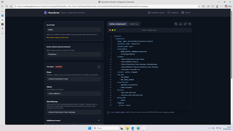Add this page to favorites star

tap(199, 6)
